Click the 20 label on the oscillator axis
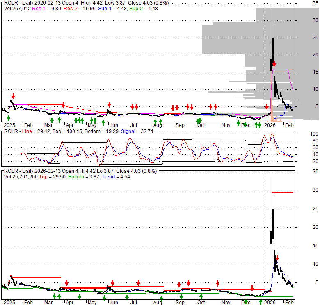 point(315,161)
